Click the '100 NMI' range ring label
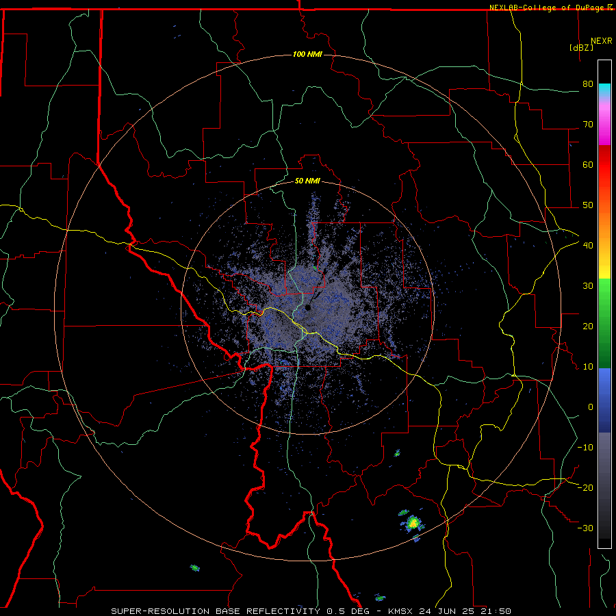 coord(307,54)
